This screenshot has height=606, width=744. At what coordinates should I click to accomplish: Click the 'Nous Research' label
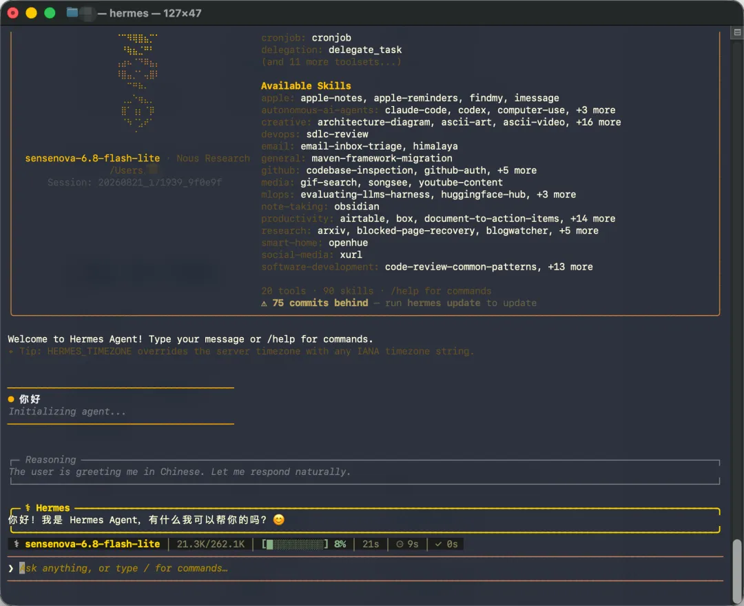(x=213, y=159)
